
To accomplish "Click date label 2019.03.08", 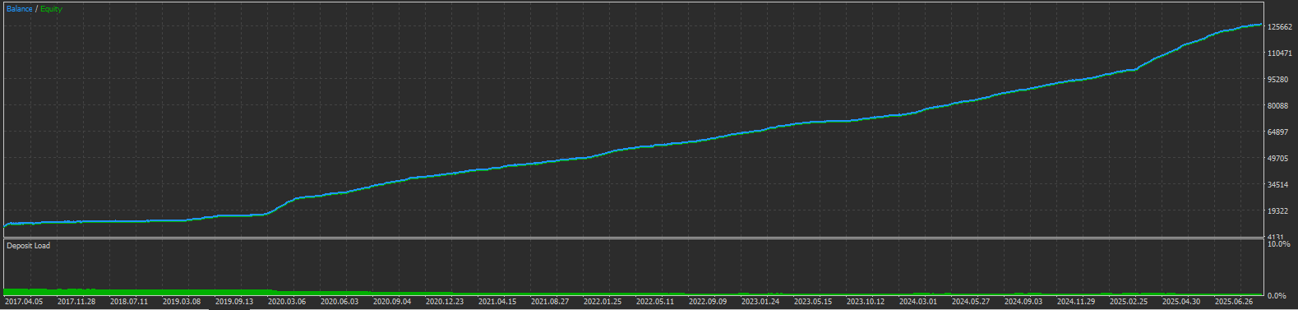I will [x=182, y=302].
